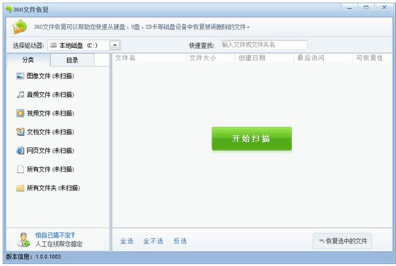Screen dimensions: 396x266
Task: Click the web page files icon
Action: (20, 151)
